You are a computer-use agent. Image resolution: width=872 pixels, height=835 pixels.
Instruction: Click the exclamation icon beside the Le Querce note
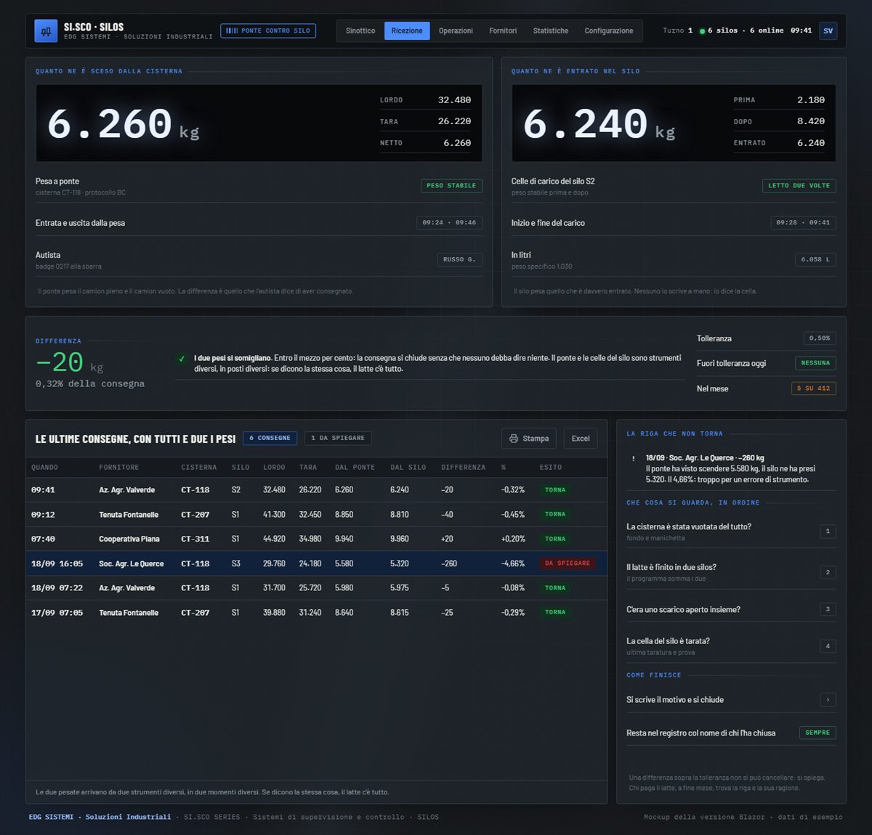click(x=634, y=459)
